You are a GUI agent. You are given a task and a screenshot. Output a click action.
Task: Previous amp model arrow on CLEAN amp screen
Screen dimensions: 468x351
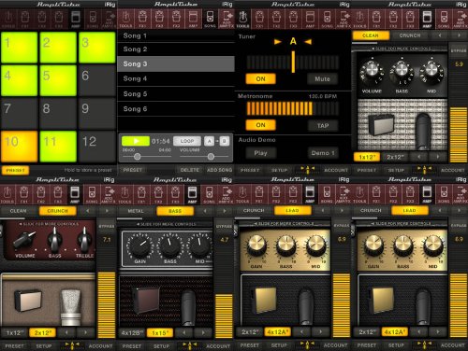[440, 35]
